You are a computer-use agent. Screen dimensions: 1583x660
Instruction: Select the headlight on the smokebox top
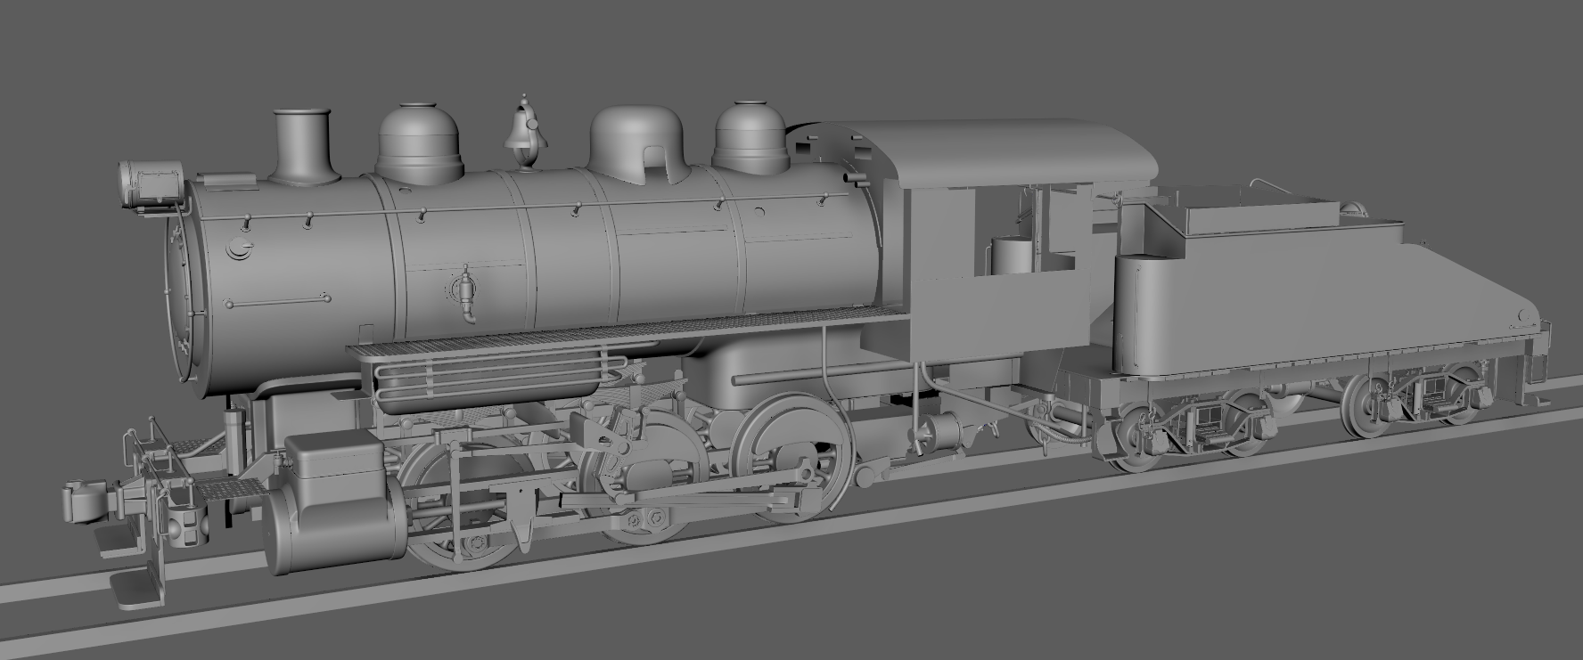click(x=150, y=183)
